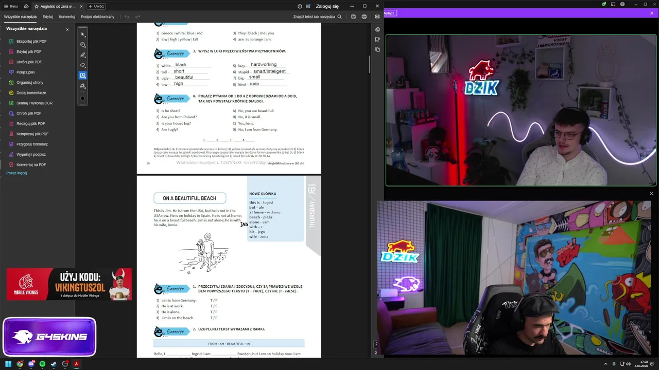Screen dimensions: 659x370
Task: Choose the zoom magnifier tool in quick toolbar
Action: pos(82,45)
